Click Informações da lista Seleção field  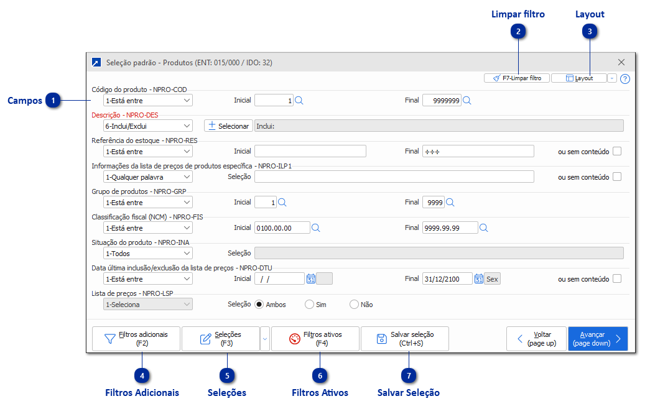tap(394, 177)
